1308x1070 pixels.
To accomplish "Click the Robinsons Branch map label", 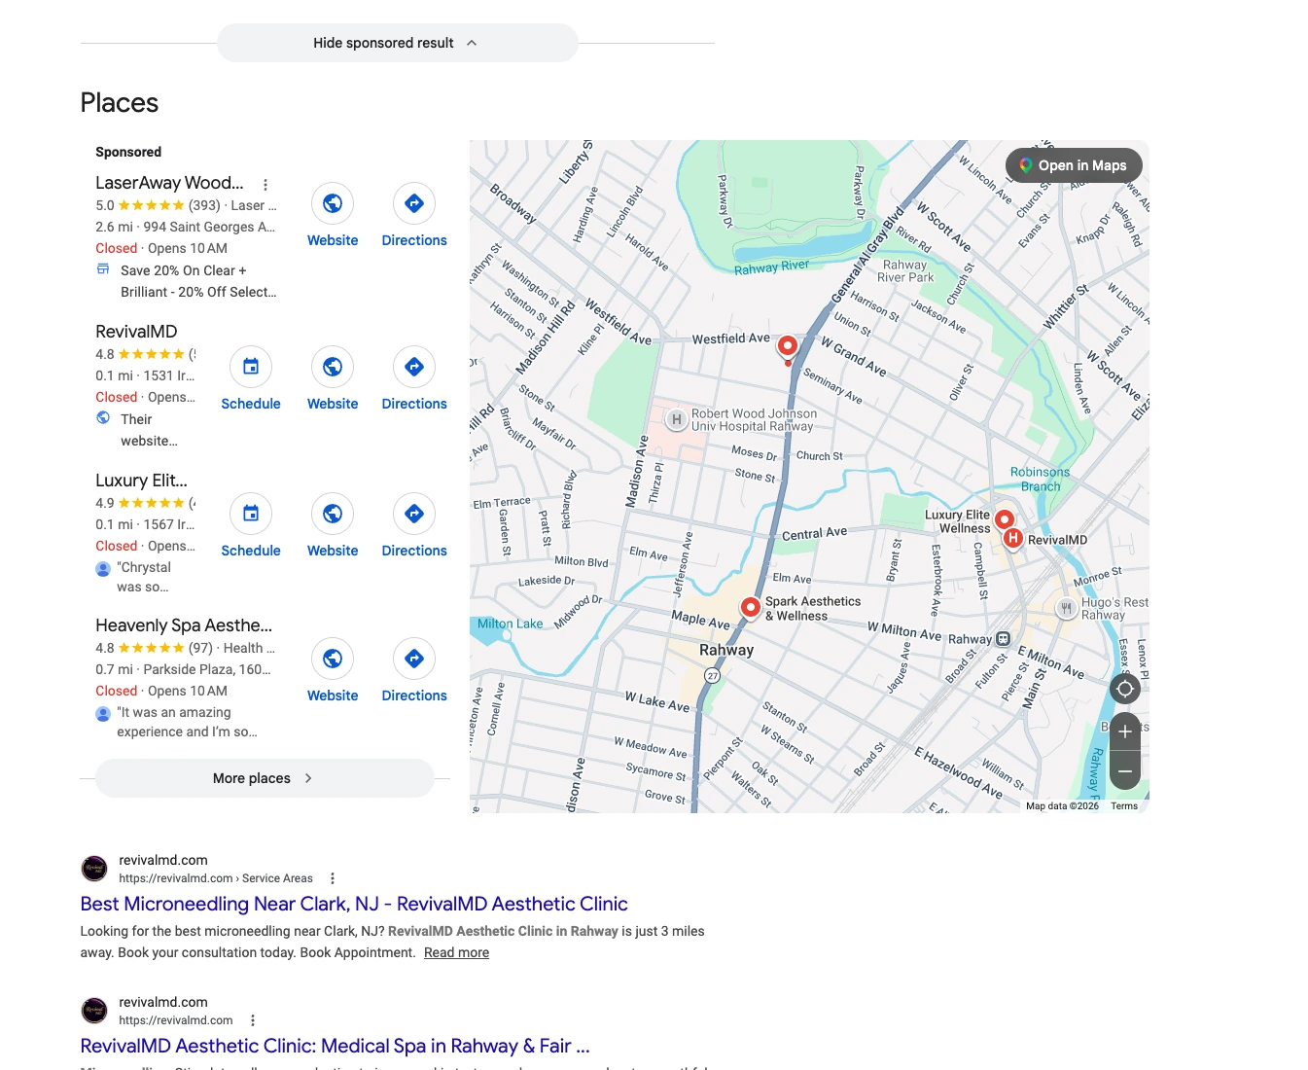I will (x=1040, y=480).
